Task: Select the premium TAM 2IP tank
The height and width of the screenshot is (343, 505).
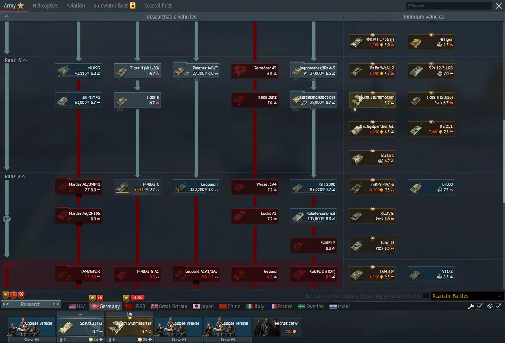Action: pos(373,274)
